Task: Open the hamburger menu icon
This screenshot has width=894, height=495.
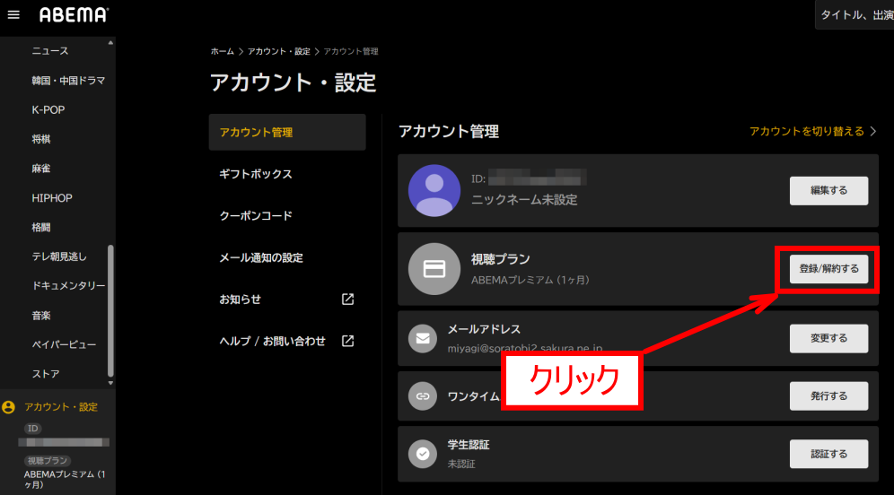Action: (x=13, y=15)
